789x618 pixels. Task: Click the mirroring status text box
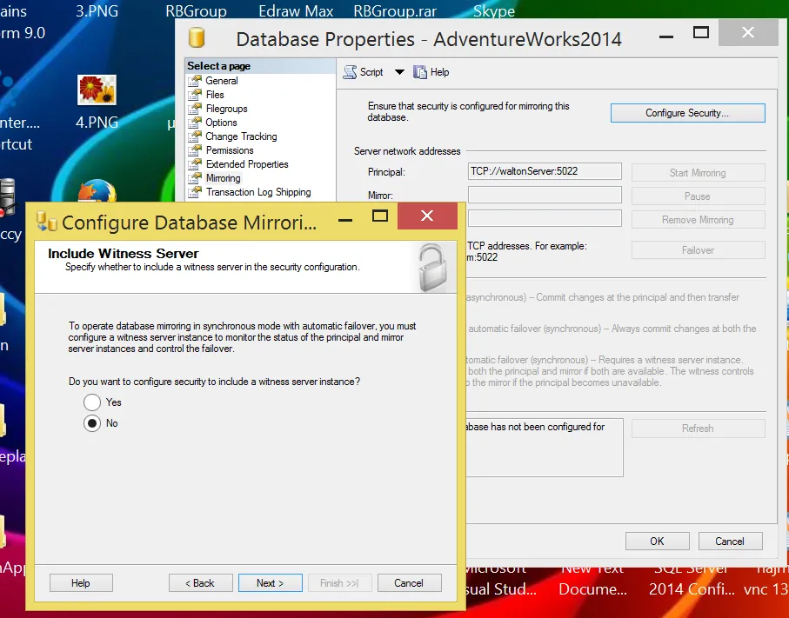(545, 448)
